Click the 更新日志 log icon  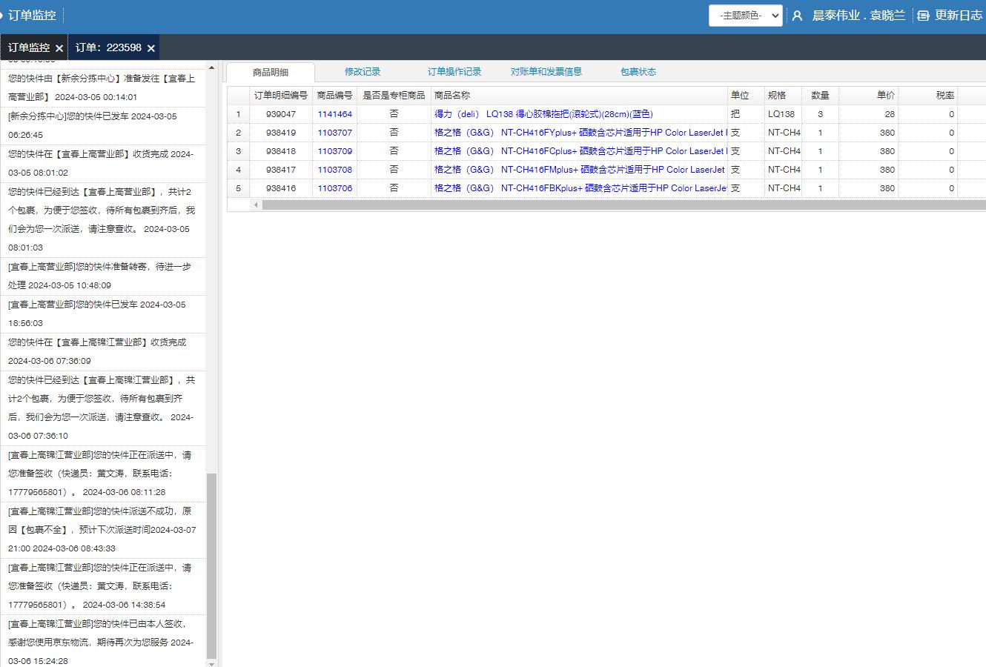[923, 16]
